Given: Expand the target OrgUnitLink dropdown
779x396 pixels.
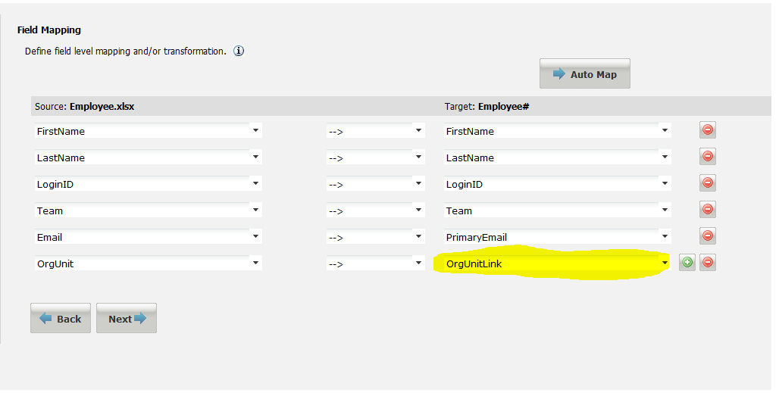Looking at the screenshot, I should tap(665, 263).
